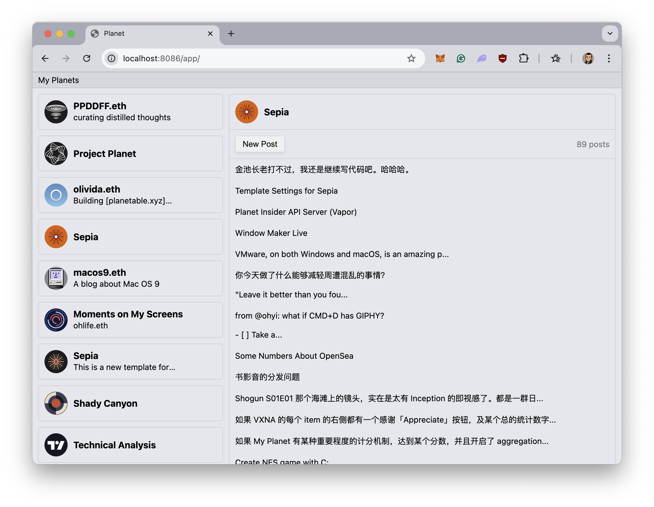Viewport: 654px width, 507px height.
Task: Click the Grammarly extension icon
Action: pos(460,58)
